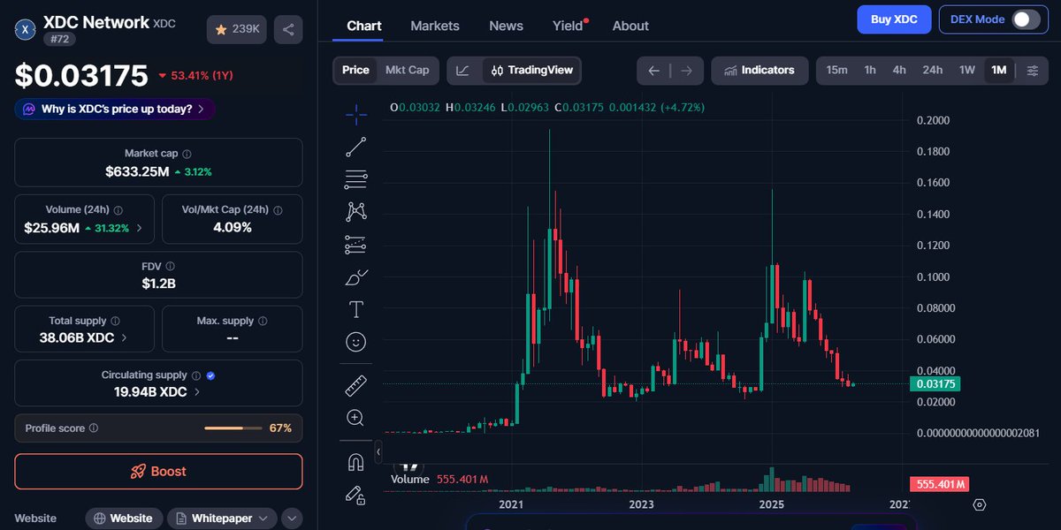Viewport: 1061px width, 530px height.
Task: Click the Profile score progress bar
Action: [x=233, y=428]
